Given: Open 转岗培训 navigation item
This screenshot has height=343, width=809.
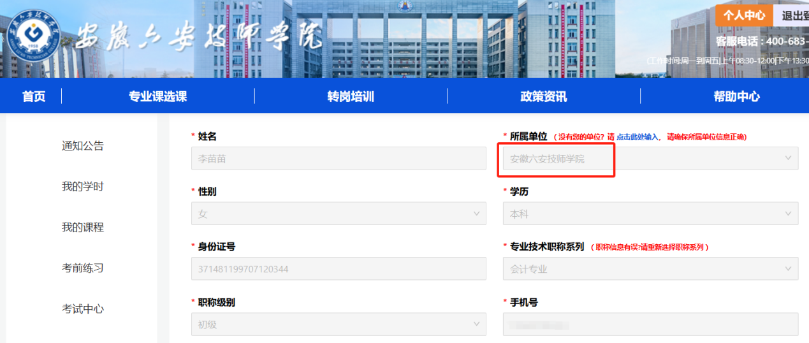Looking at the screenshot, I should point(351,96).
